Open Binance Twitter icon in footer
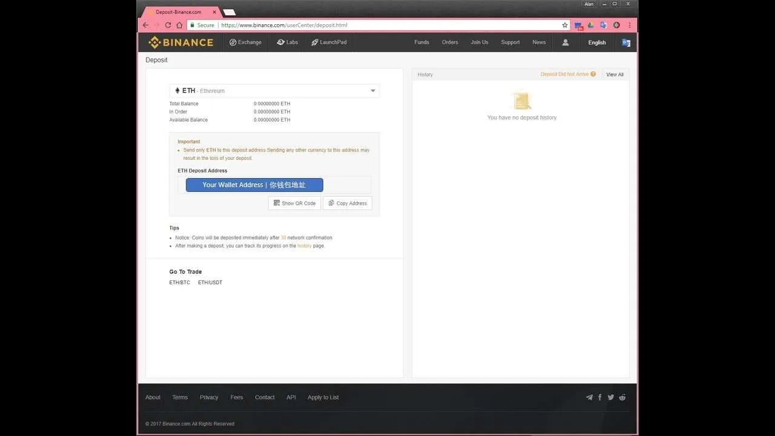 611,397
